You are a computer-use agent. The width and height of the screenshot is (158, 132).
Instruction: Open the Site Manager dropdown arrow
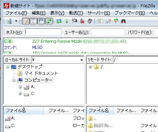(16, 21)
